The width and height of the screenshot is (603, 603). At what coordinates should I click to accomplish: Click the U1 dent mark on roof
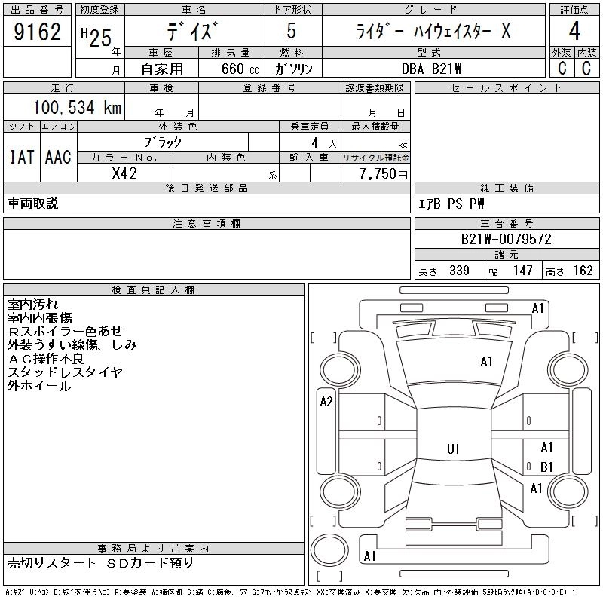click(x=453, y=448)
